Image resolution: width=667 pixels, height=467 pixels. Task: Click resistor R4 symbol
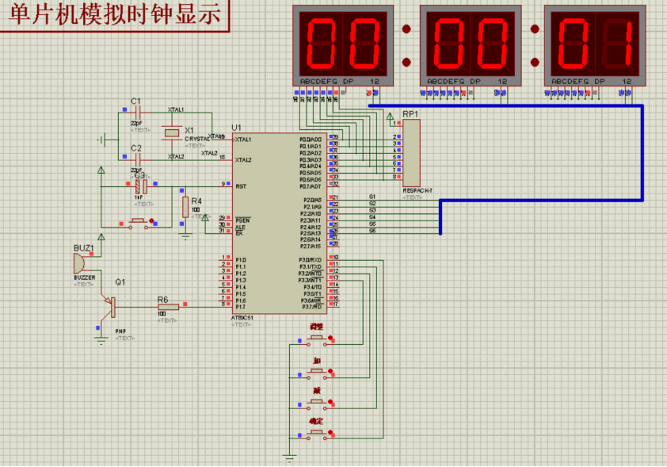(x=185, y=207)
